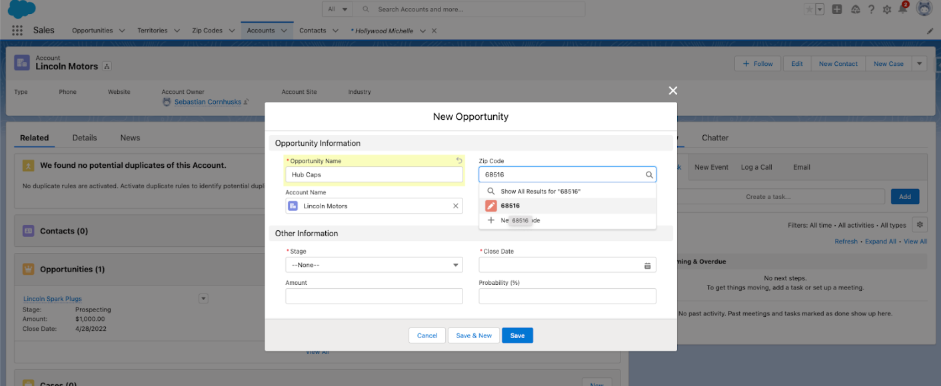This screenshot has height=386, width=941.
Task: Open calendar picker for Close Date
Action: 647,266
